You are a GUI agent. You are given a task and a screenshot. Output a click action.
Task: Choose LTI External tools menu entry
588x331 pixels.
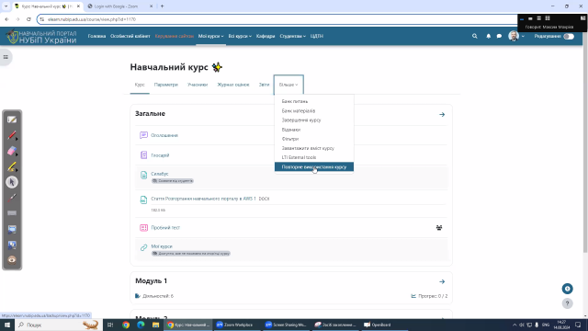click(314, 157)
